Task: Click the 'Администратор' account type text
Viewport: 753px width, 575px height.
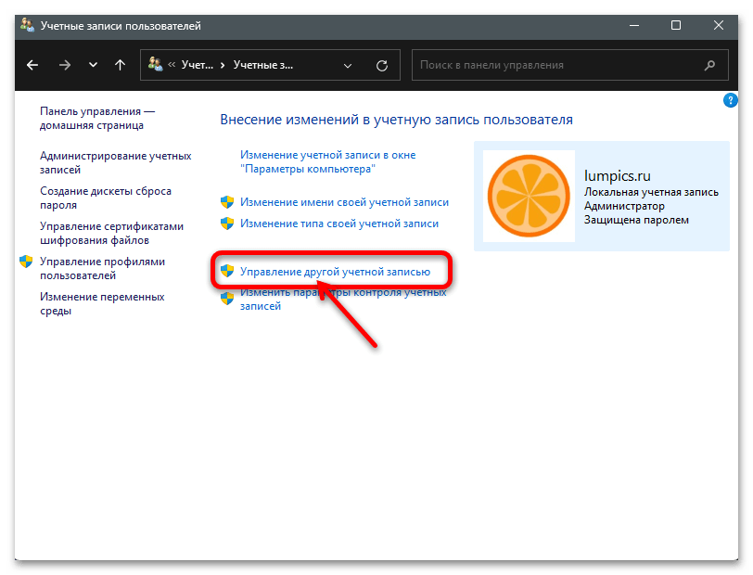Action: click(x=624, y=206)
